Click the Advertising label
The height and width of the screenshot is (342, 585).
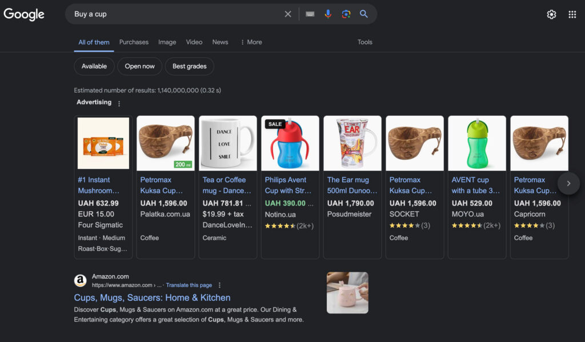[x=94, y=102]
